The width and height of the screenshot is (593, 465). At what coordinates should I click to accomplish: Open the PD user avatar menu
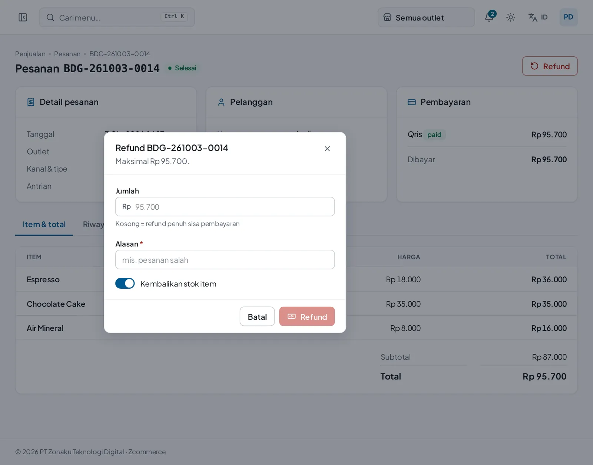[x=569, y=17]
